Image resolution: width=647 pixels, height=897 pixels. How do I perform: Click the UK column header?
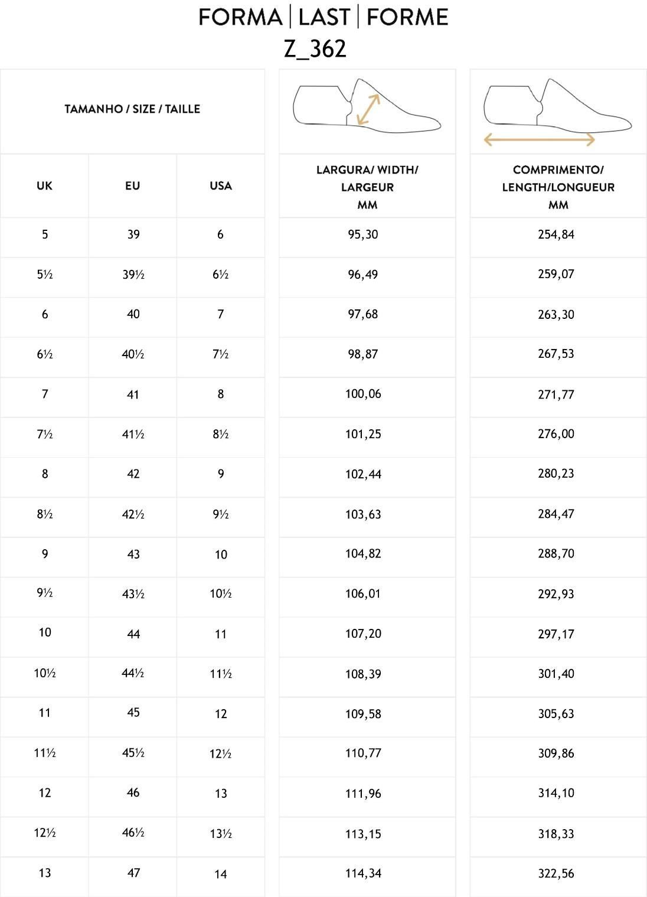pos(44,186)
